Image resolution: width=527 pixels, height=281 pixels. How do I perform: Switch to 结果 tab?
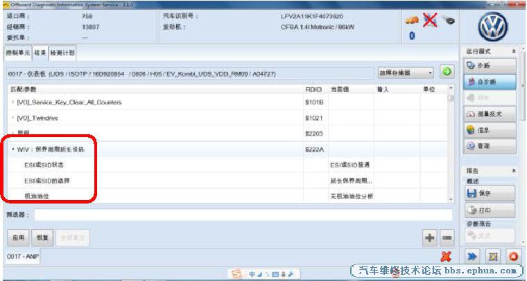pos(40,53)
